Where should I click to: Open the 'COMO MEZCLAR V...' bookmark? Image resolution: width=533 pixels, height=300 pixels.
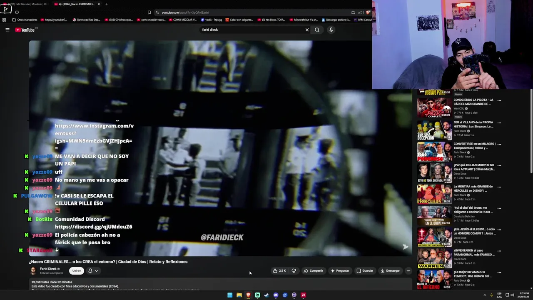tap(182, 20)
